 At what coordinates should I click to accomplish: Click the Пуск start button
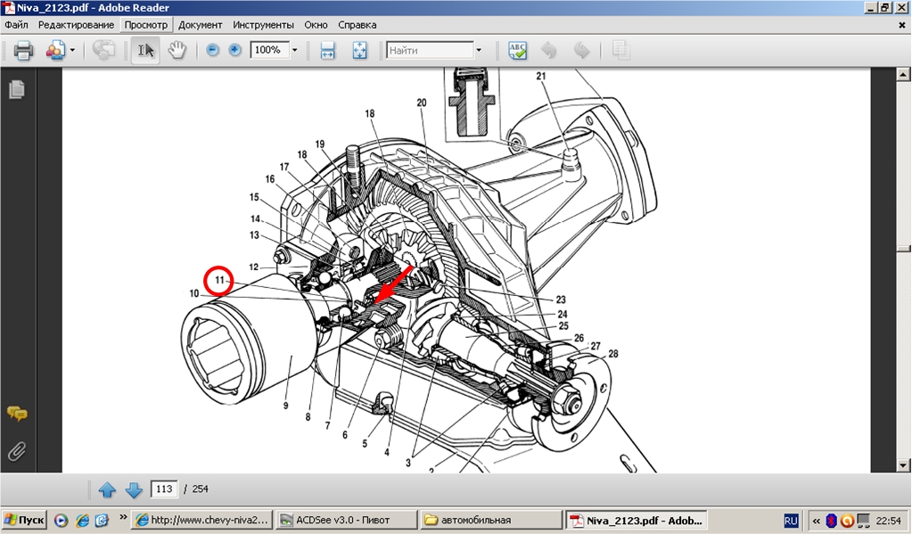[25, 520]
